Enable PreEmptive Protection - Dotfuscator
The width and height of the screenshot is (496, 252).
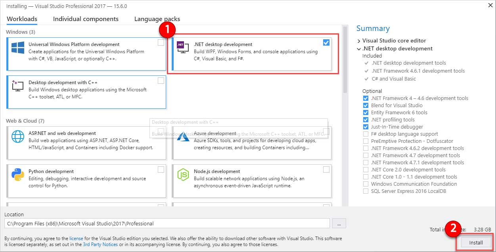[x=366, y=141]
